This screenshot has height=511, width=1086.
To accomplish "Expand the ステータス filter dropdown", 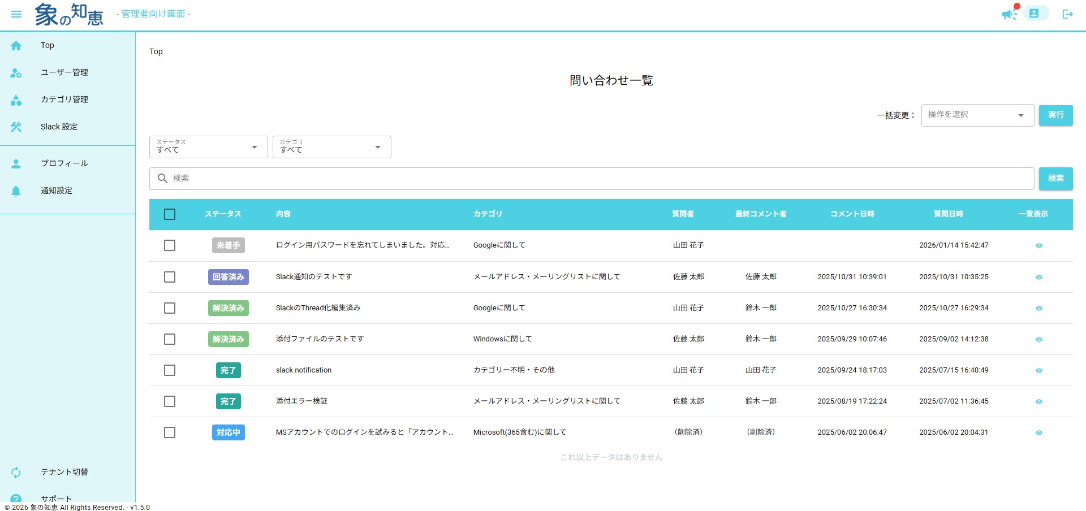I will click(x=208, y=147).
